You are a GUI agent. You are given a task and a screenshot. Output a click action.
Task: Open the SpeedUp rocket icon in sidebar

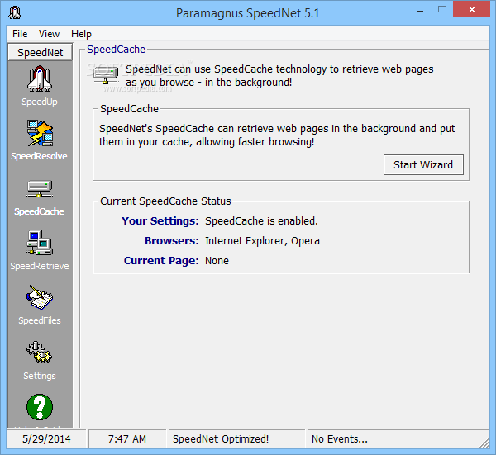tap(40, 78)
